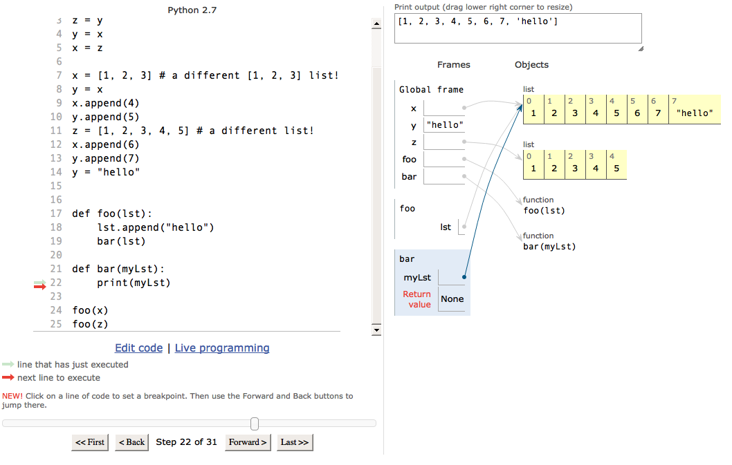The image size is (732, 465).
Task: Click the resize handle of print output box
Action: [641, 48]
